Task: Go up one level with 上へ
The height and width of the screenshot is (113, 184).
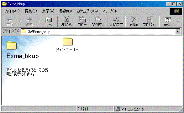Action: coord(49,21)
